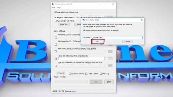Click the SysLinux source path field
Viewport: 173px width, 97px height.
81,66
